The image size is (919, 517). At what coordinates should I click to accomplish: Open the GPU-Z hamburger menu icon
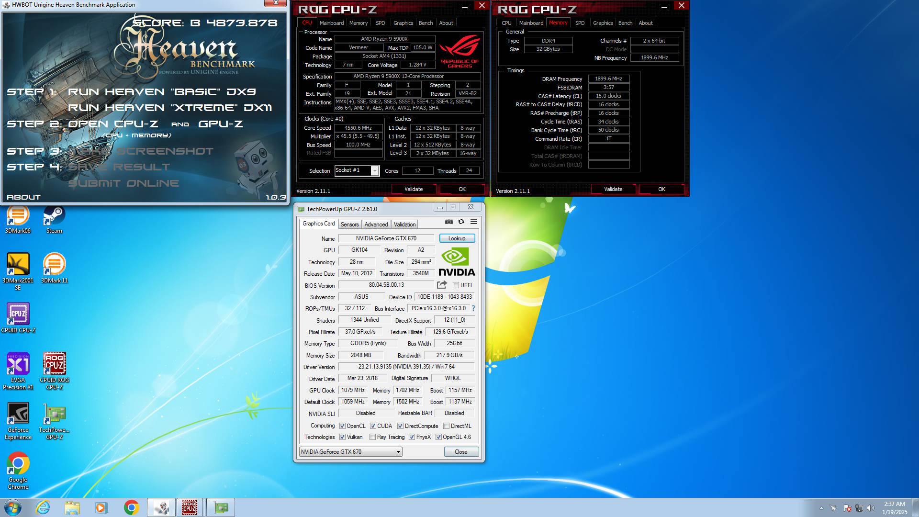tap(473, 222)
